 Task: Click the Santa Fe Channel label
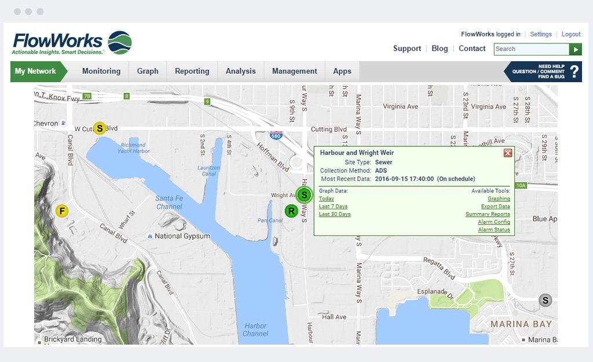[169, 202]
